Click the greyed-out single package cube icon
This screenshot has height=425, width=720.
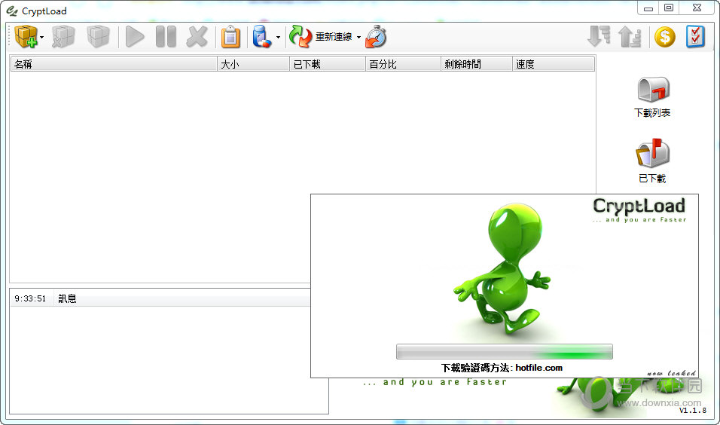(98, 36)
